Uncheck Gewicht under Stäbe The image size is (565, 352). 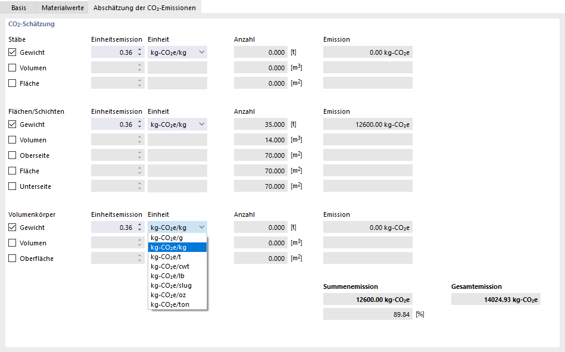pyautogui.click(x=13, y=52)
